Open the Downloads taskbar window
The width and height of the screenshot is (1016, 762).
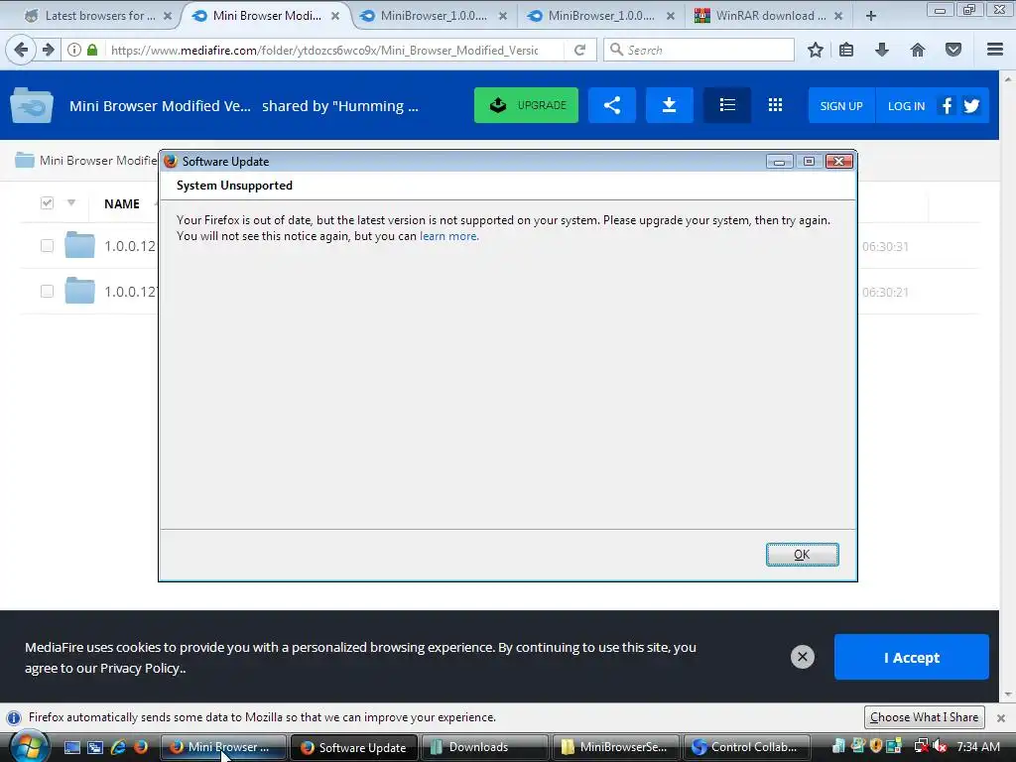pyautogui.click(x=484, y=747)
